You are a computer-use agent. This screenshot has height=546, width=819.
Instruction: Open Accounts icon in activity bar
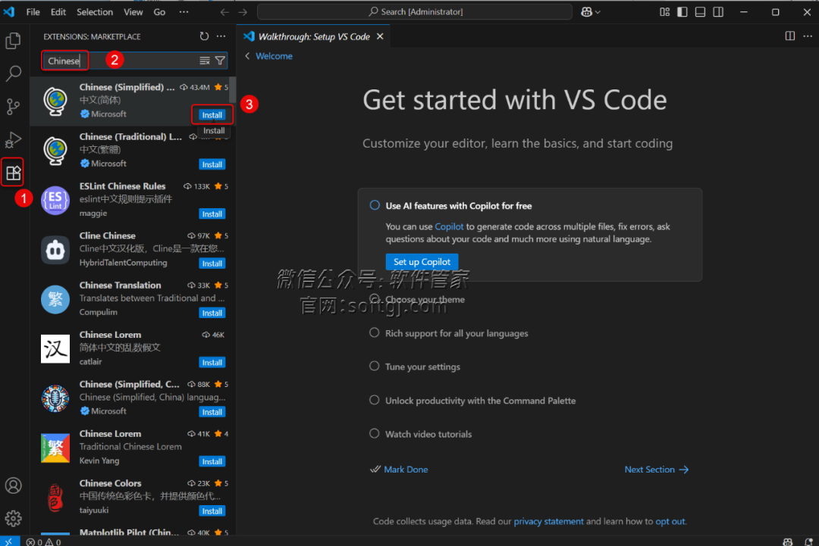point(13,485)
